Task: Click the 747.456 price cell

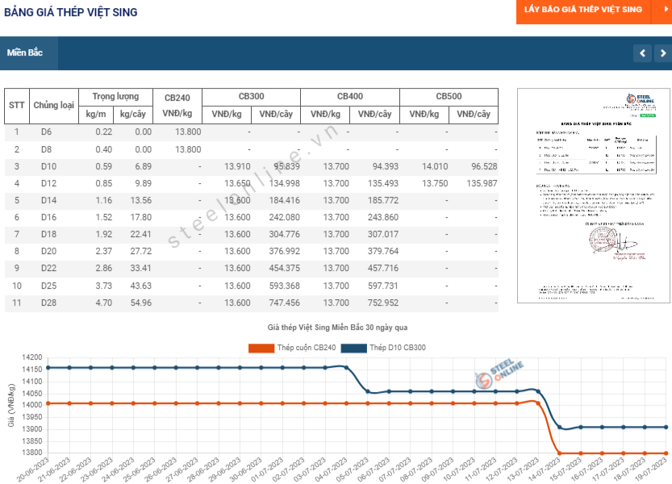Action: point(285,303)
